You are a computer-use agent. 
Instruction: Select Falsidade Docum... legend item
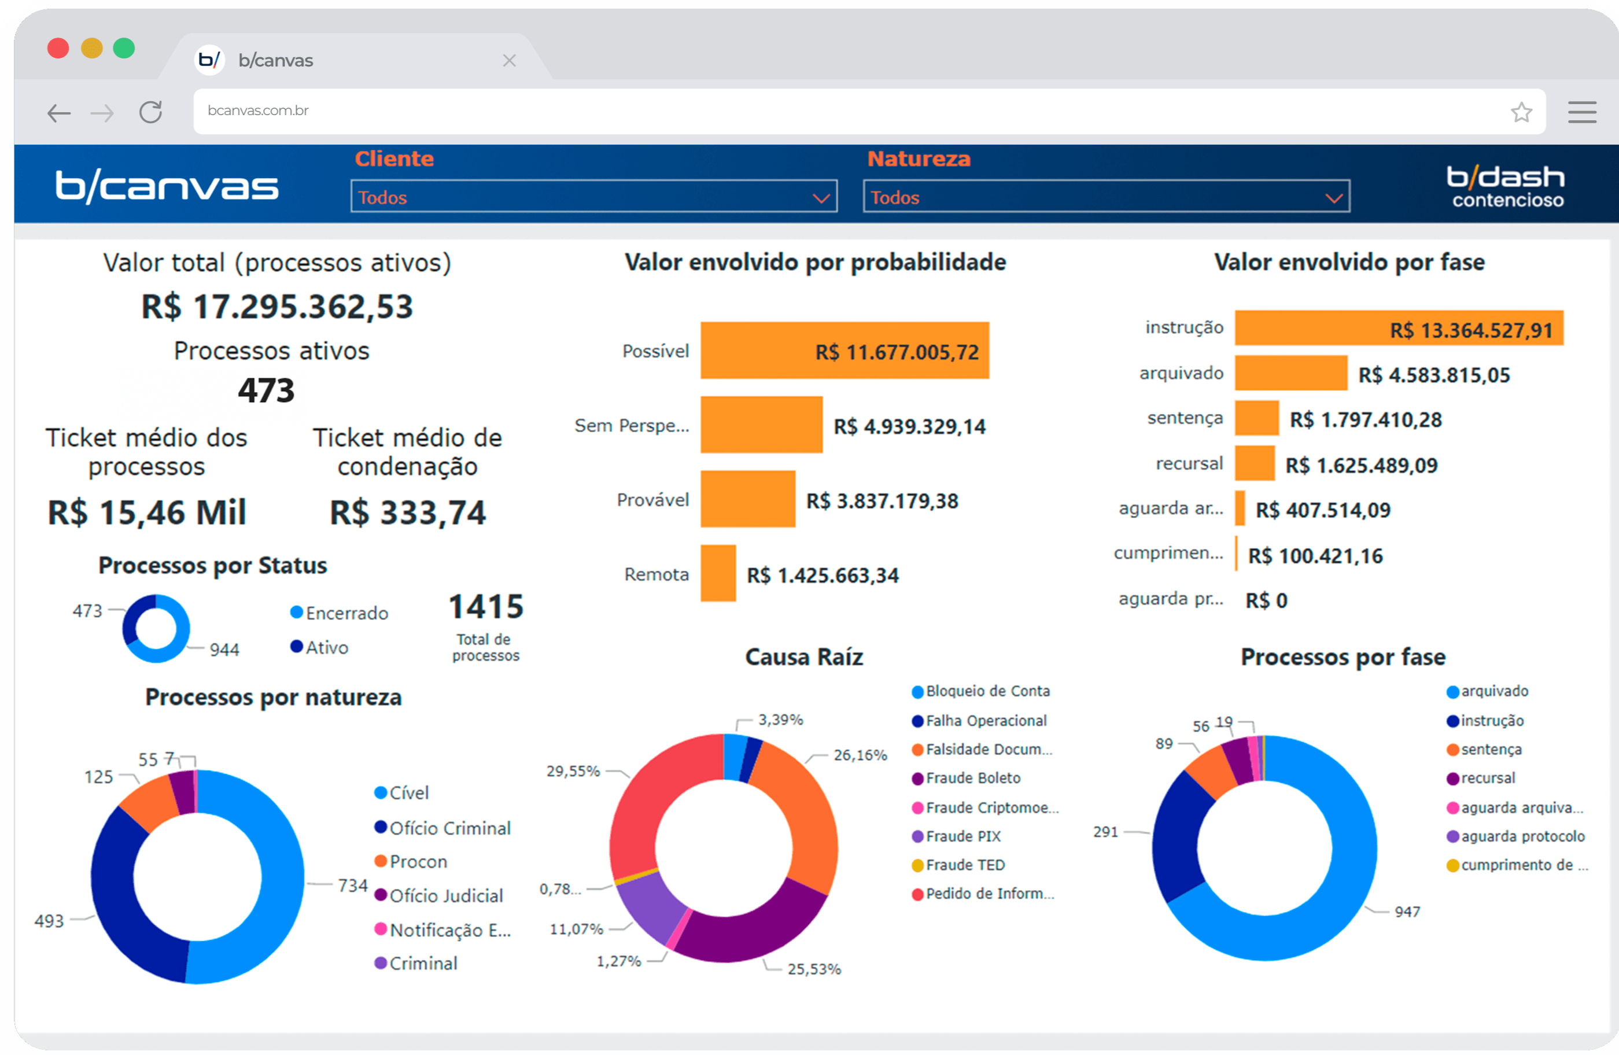(982, 748)
